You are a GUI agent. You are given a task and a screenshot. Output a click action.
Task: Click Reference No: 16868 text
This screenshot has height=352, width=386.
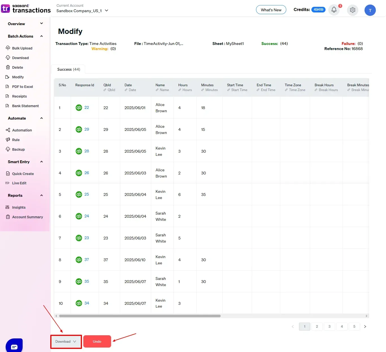click(344, 49)
